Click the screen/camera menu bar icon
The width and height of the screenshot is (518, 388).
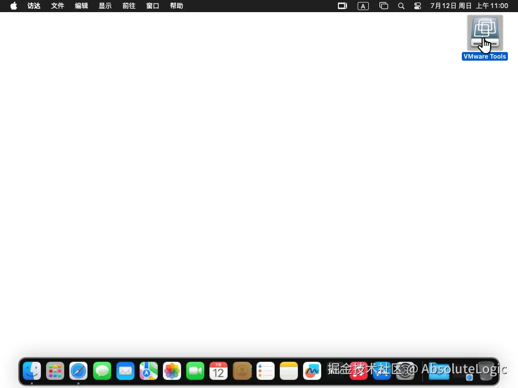[342, 6]
